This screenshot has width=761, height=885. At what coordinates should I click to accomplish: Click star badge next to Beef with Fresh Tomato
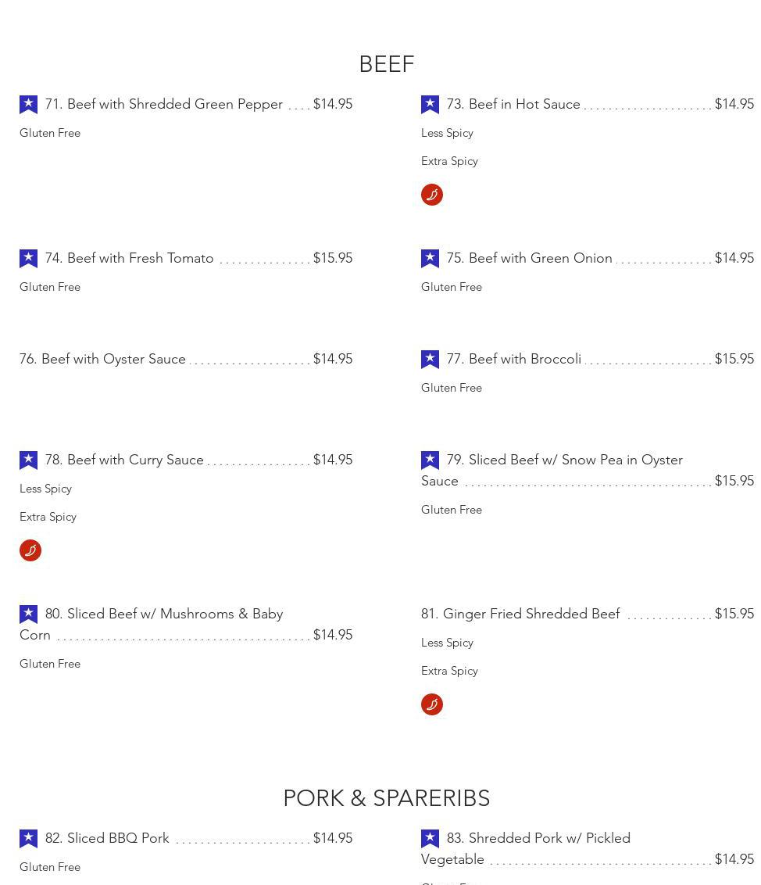[x=28, y=259]
